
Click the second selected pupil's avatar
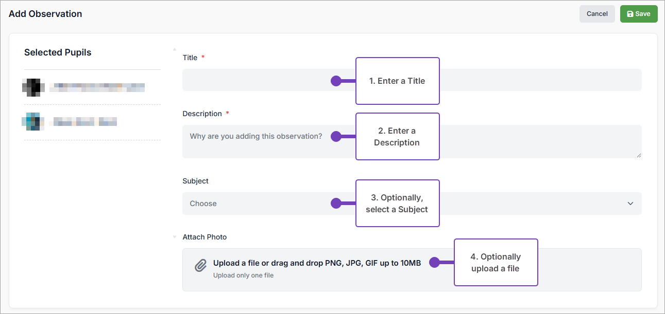[32, 121]
